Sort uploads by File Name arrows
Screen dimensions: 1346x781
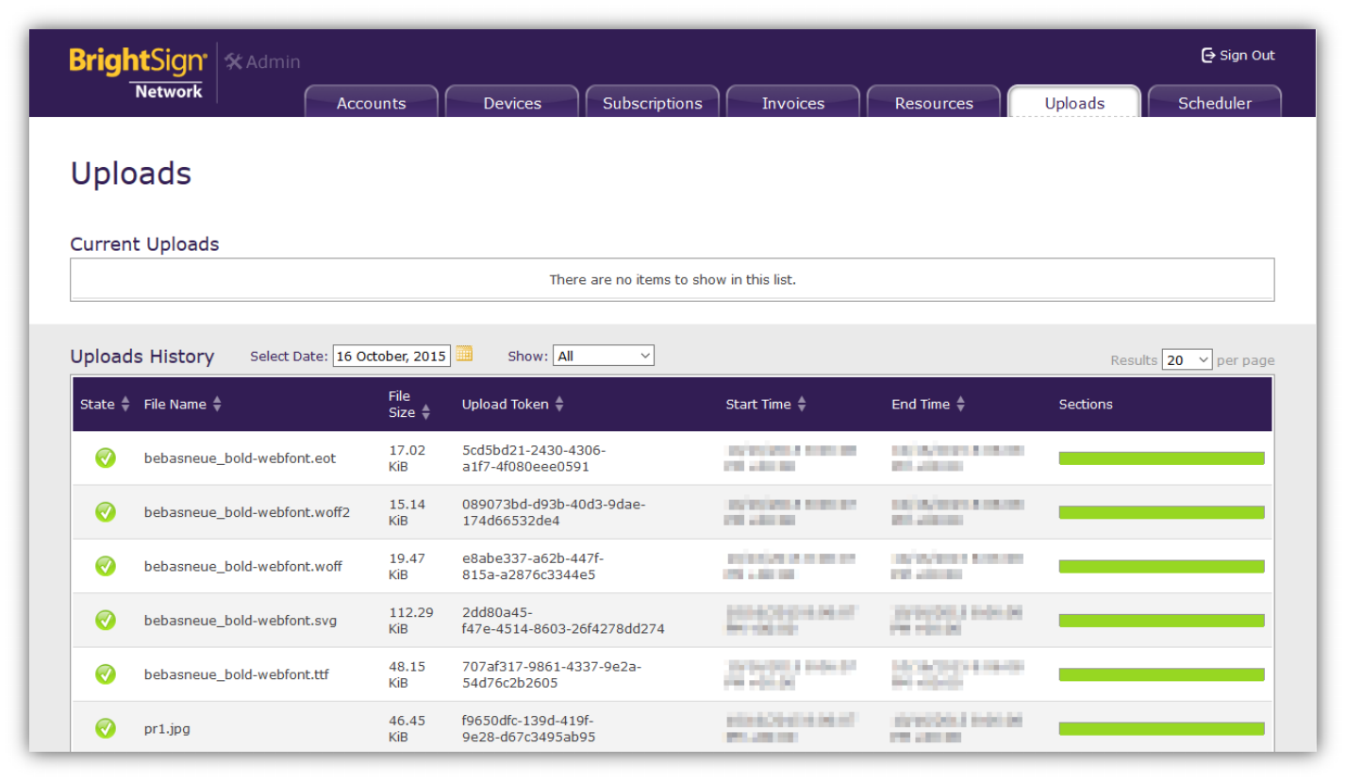[x=217, y=404]
